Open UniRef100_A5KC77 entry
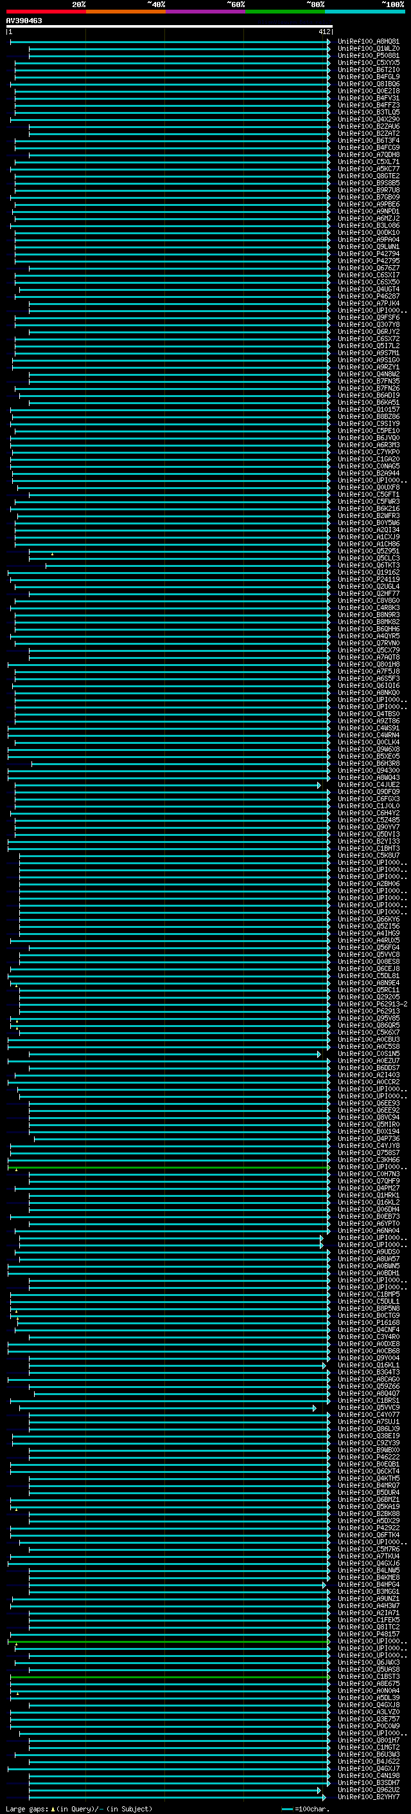Viewport: 411px width, 1814px height. pyautogui.click(x=368, y=169)
